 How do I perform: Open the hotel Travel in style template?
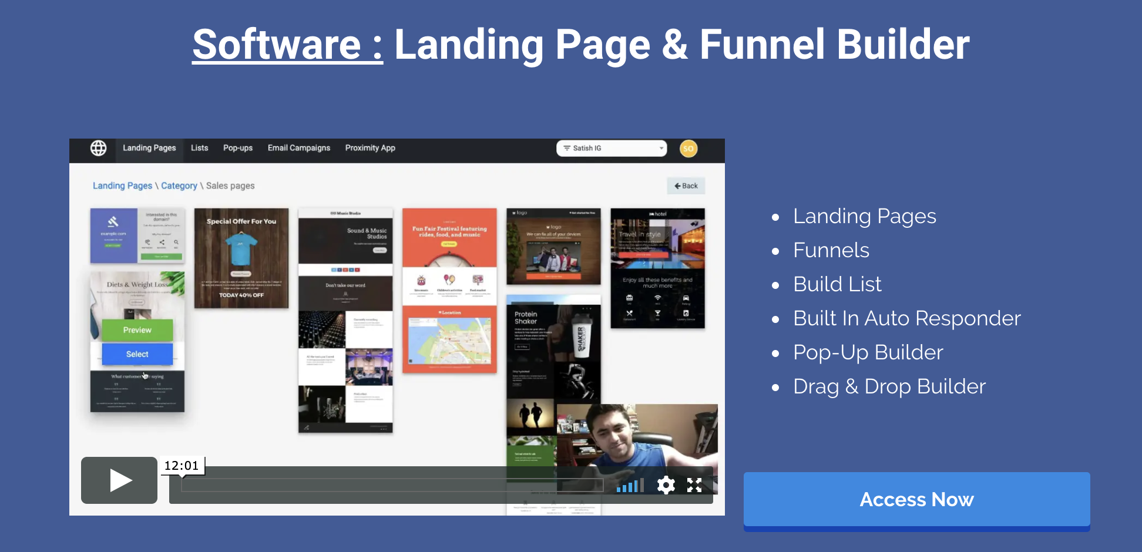657,268
